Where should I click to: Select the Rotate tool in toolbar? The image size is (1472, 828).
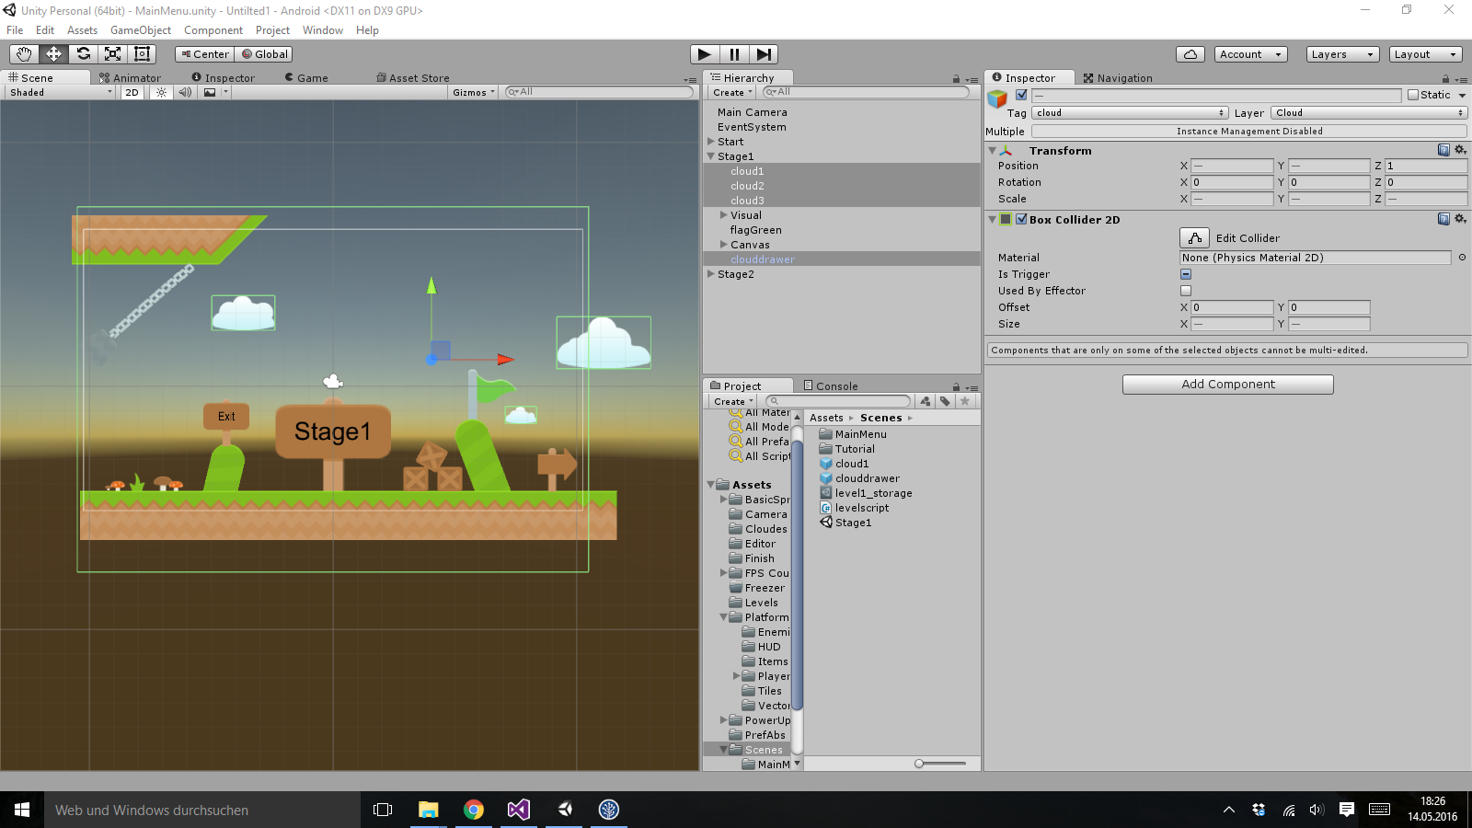[x=83, y=54]
